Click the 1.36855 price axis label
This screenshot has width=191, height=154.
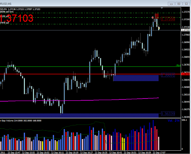[x=186, y=57]
